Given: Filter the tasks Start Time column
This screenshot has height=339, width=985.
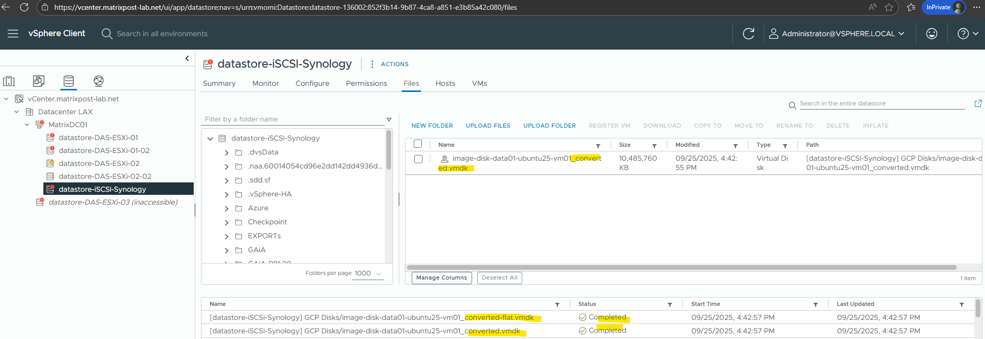Looking at the screenshot, I should coord(816,305).
